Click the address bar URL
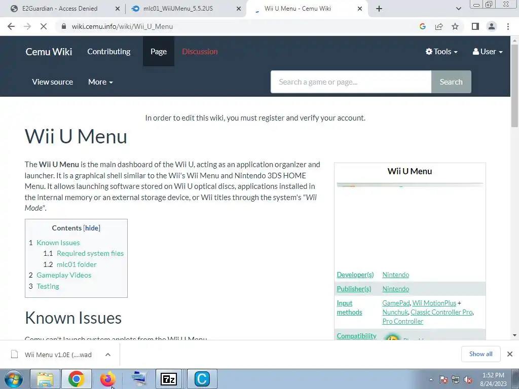This screenshot has width=519, height=389. tap(122, 26)
